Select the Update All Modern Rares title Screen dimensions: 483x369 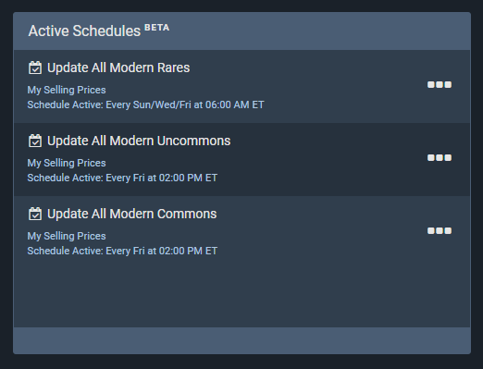click(118, 68)
